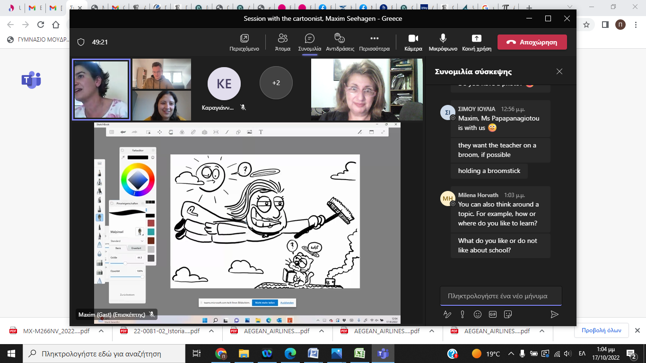Open the Αντιδράσεις reactions menu
Viewport: 646px width, 363px height.
coord(340,42)
